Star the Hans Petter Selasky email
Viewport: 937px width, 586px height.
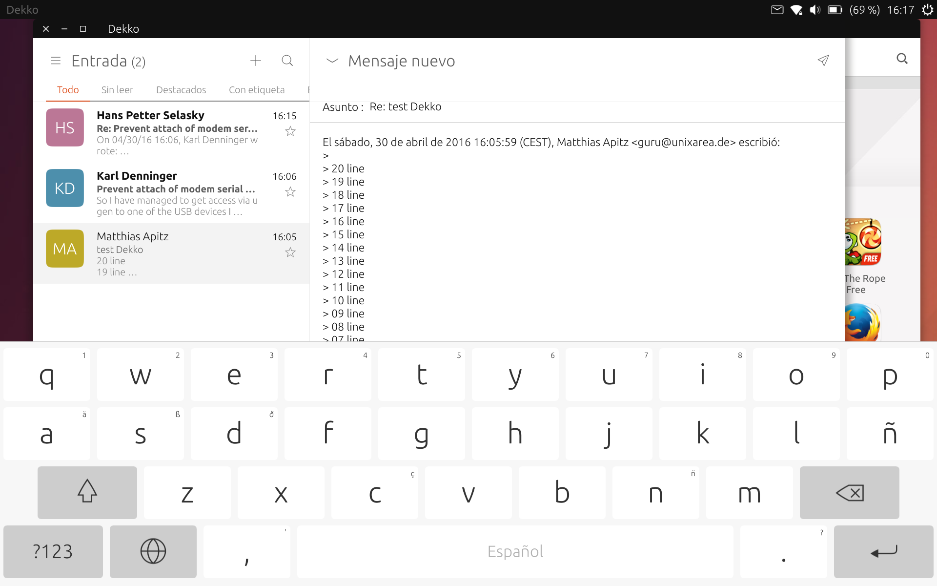290,131
